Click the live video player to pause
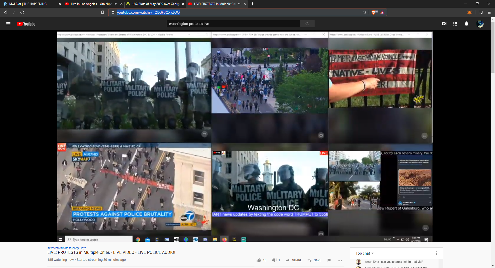 (x=245, y=136)
